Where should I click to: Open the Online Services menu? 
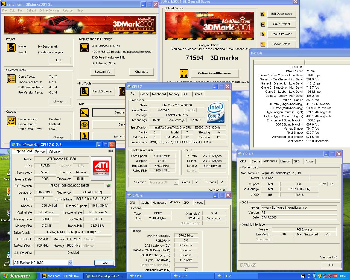pos(49,10)
